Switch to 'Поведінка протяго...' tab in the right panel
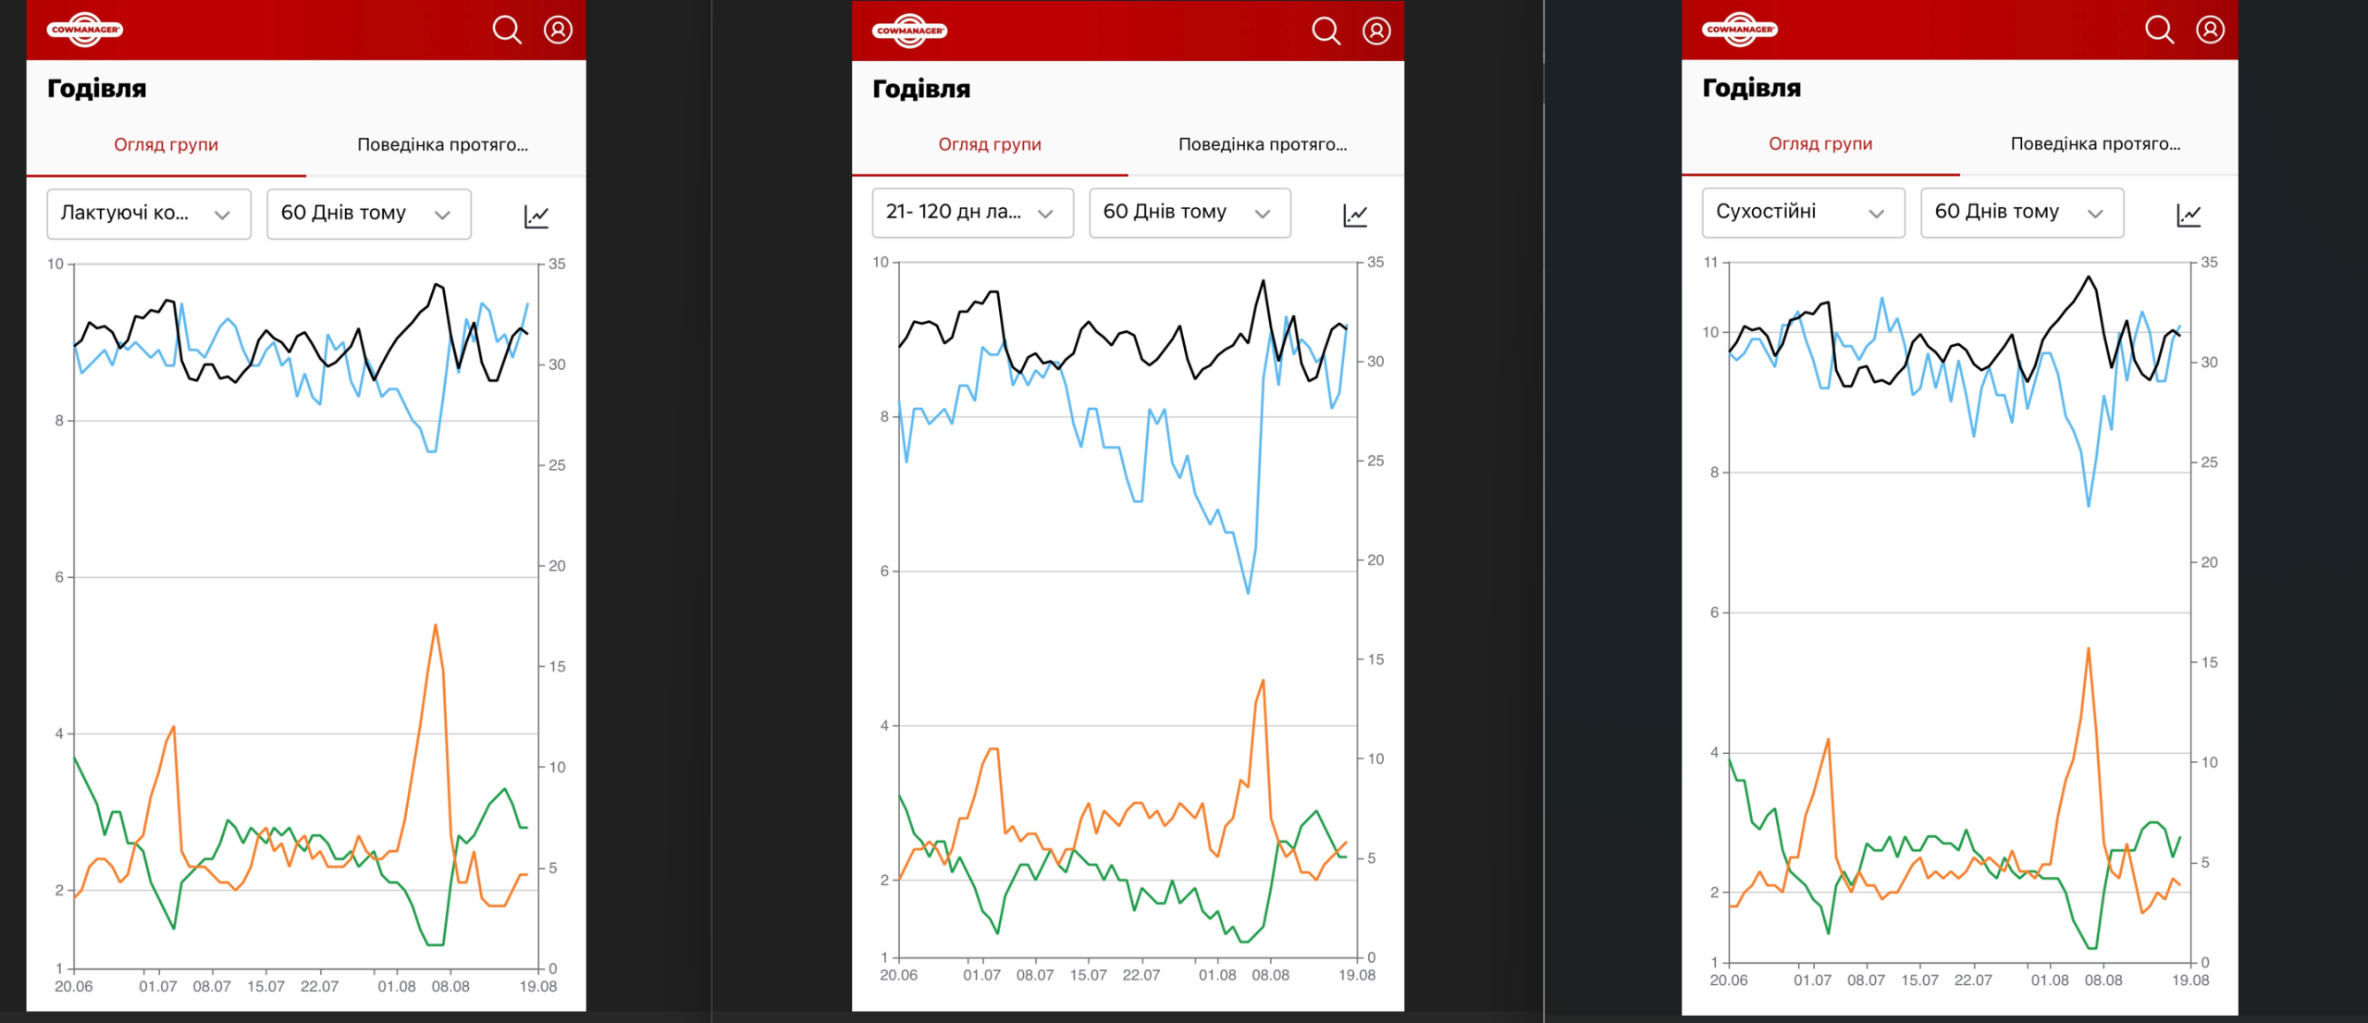The height and width of the screenshot is (1023, 2368). pyautogui.click(x=2095, y=143)
